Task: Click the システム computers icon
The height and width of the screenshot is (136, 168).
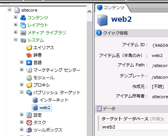Action: click(x=23, y=40)
